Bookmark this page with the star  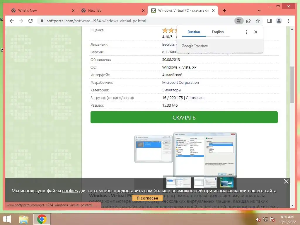258,21
